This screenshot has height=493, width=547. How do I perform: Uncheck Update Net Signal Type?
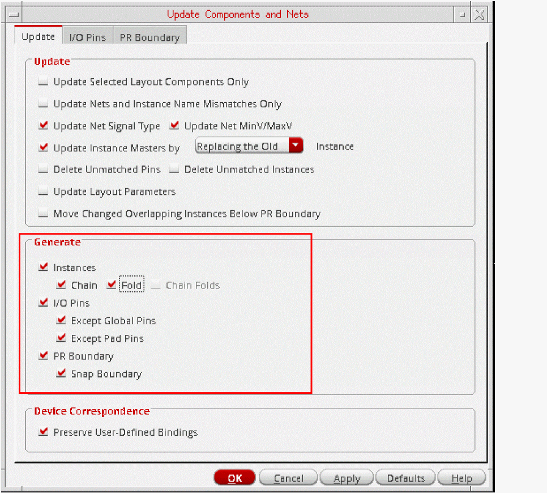point(43,125)
